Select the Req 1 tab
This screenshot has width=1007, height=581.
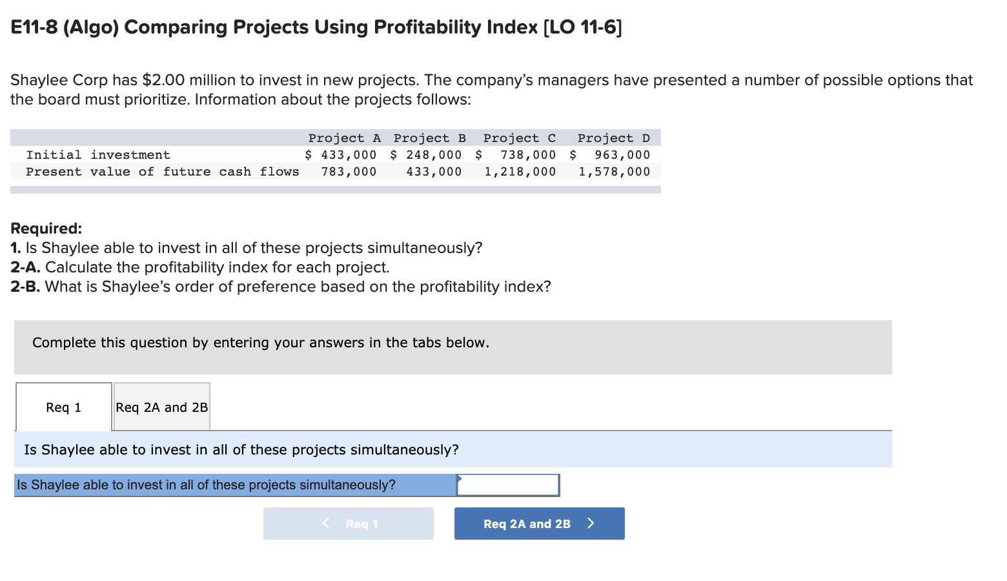(x=63, y=407)
